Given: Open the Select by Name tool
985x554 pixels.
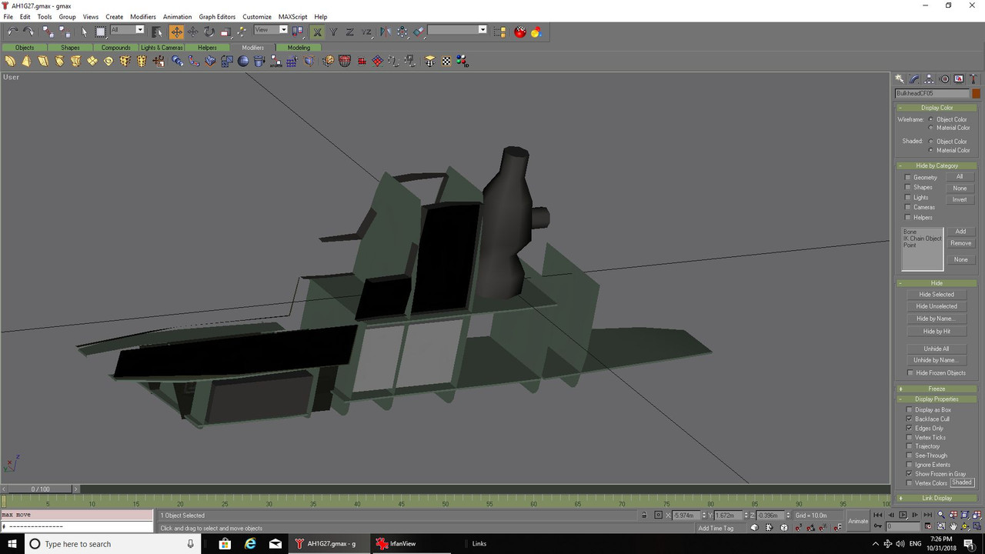Looking at the screenshot, I should click(157, 32).
